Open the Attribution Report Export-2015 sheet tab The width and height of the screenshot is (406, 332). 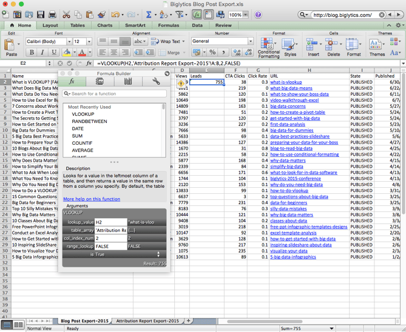point(147,320)
